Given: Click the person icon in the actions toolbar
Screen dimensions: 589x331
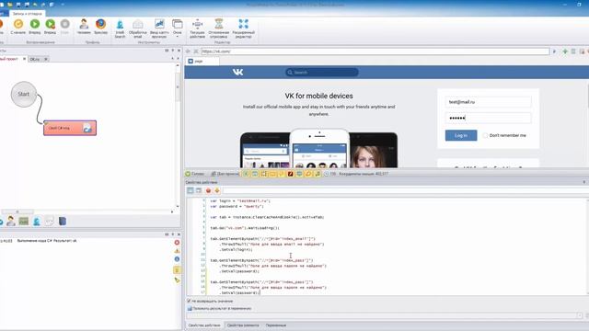Looking at the screenshot, I should (11, 221).
